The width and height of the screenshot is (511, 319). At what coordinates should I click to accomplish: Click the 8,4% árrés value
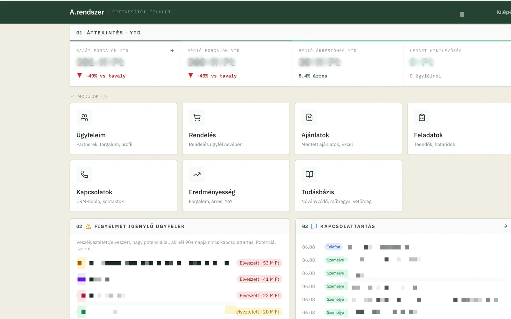(313, 76)
